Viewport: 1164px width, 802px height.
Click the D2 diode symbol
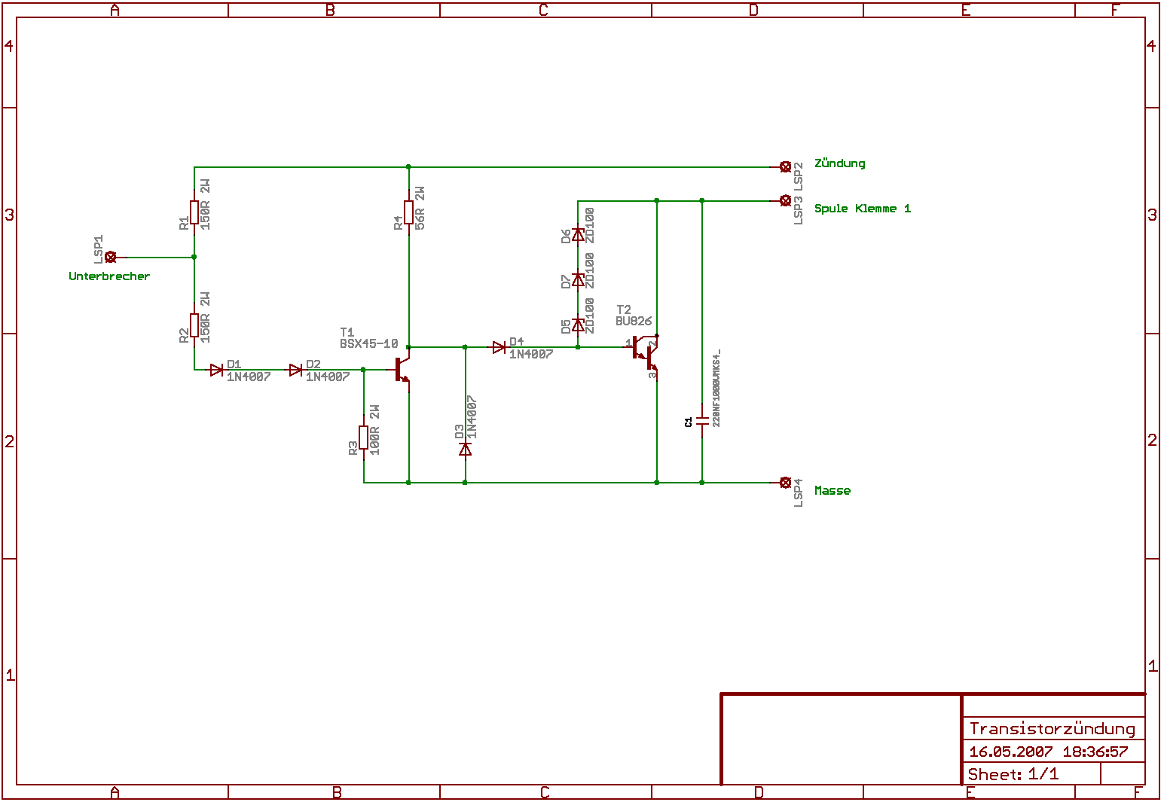pyautogui.click(x=296, y=370)
